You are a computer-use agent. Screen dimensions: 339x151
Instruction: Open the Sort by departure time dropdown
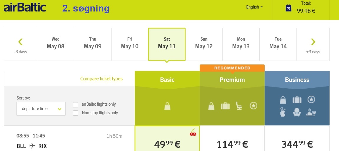pyautogui.click(x=41, y=109)
